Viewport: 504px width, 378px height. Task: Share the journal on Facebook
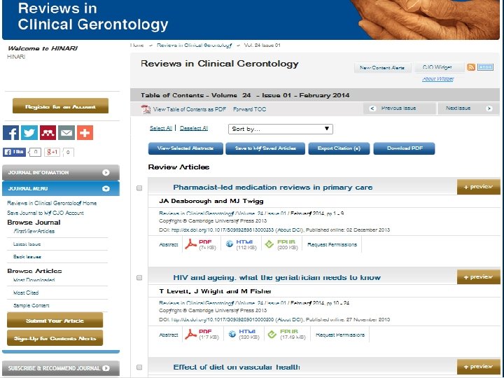[x=11, y=133]
